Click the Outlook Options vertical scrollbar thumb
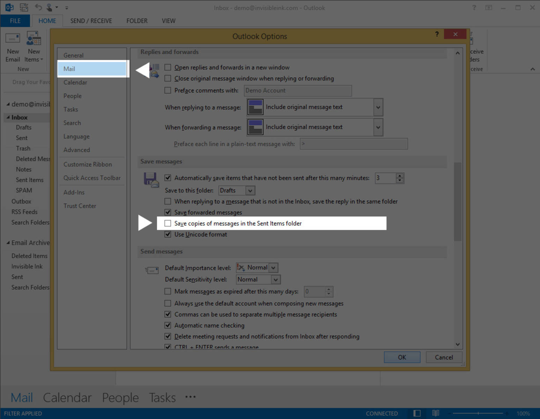The height and width of the screenshot is (419, 540). click(458, 202)
